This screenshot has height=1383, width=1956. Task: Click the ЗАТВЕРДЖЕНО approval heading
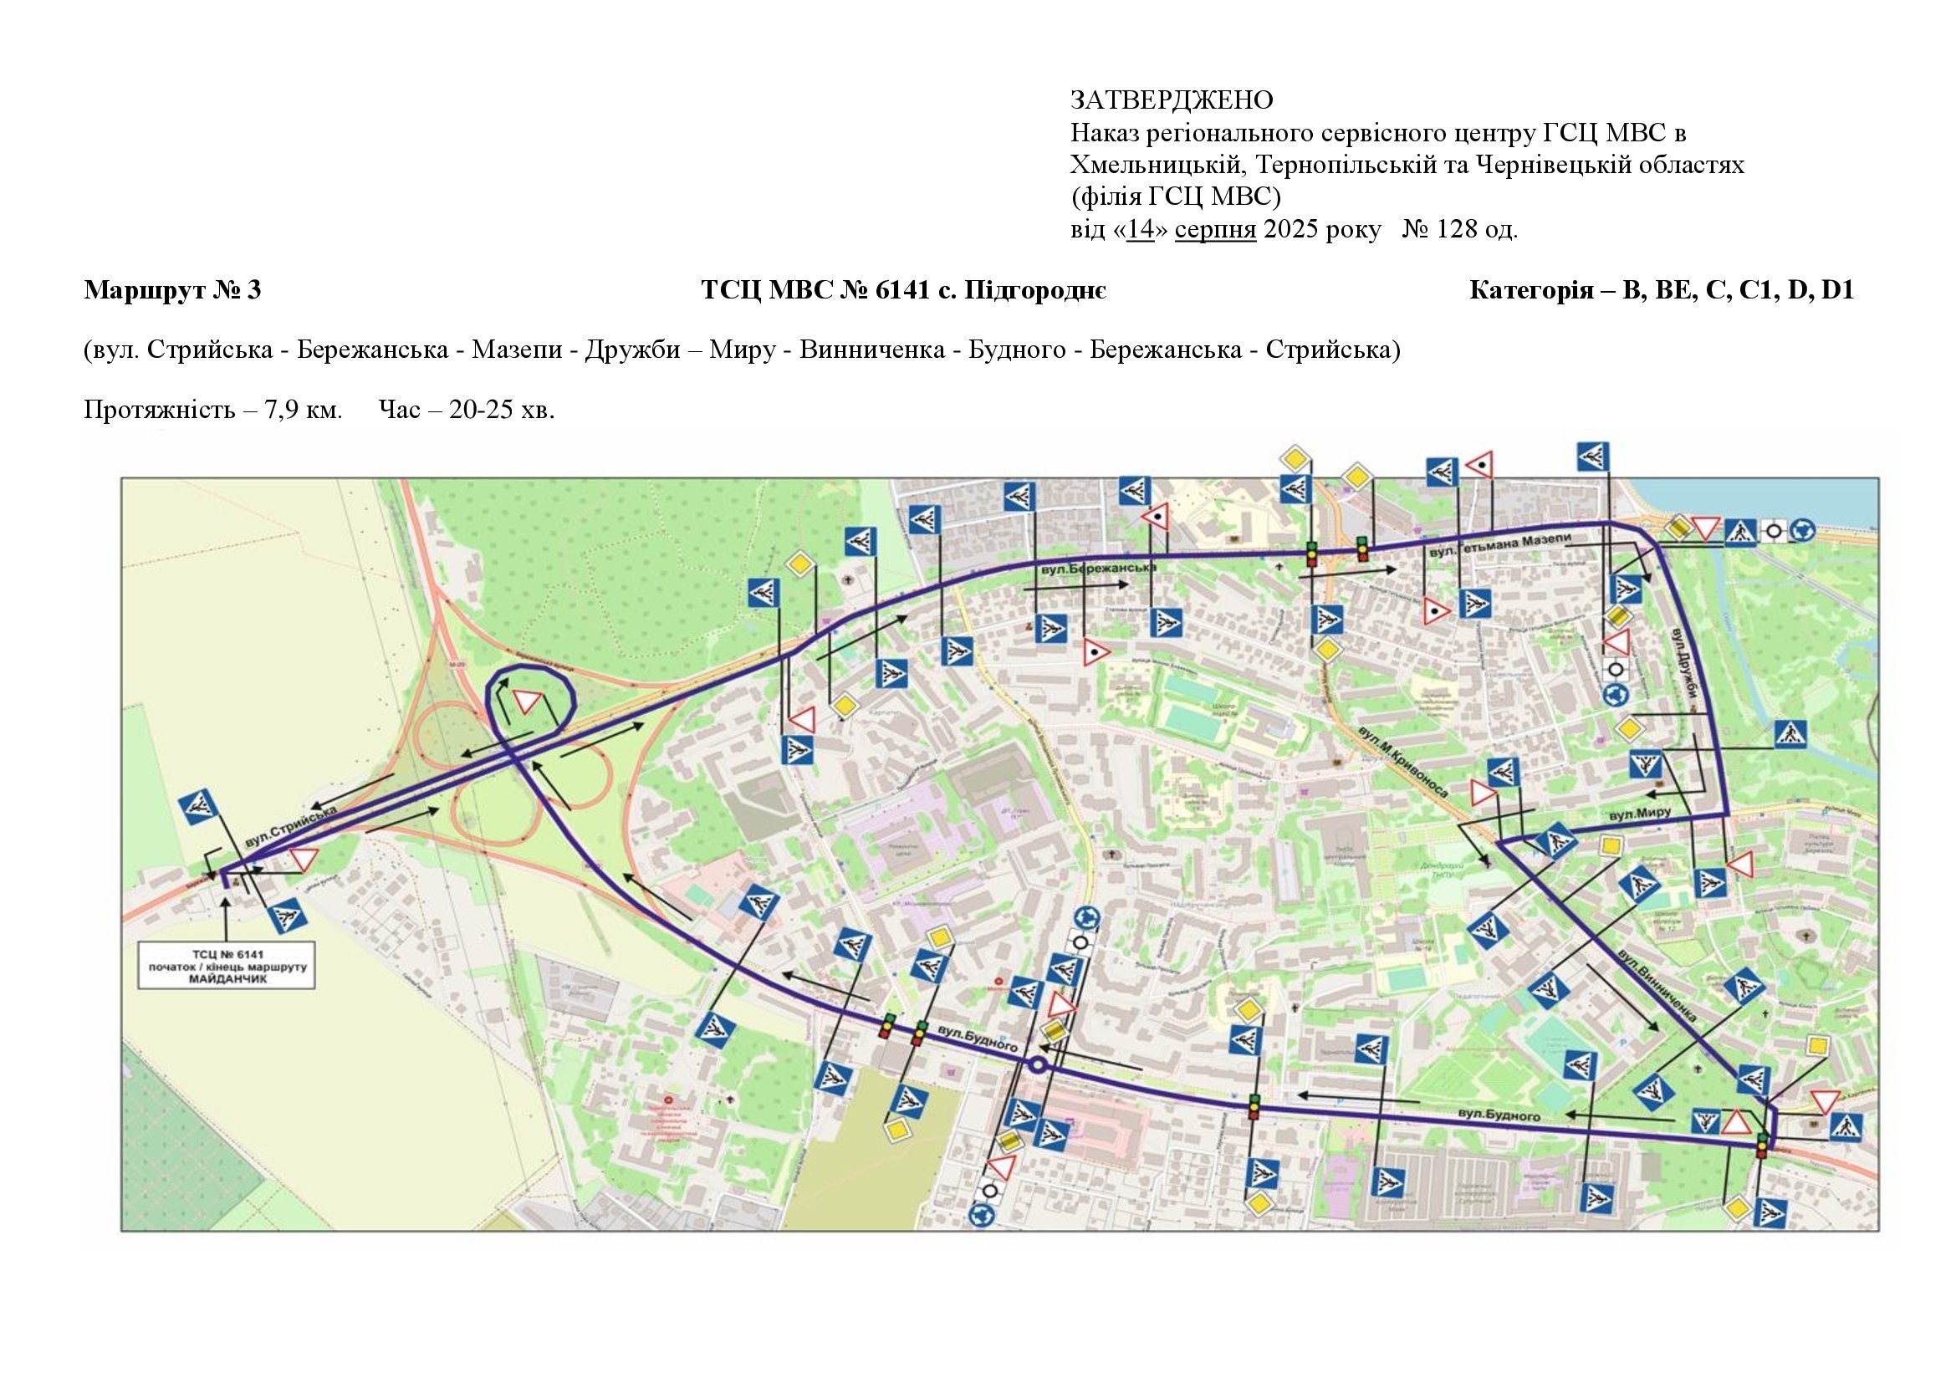tap(1172, 100)
